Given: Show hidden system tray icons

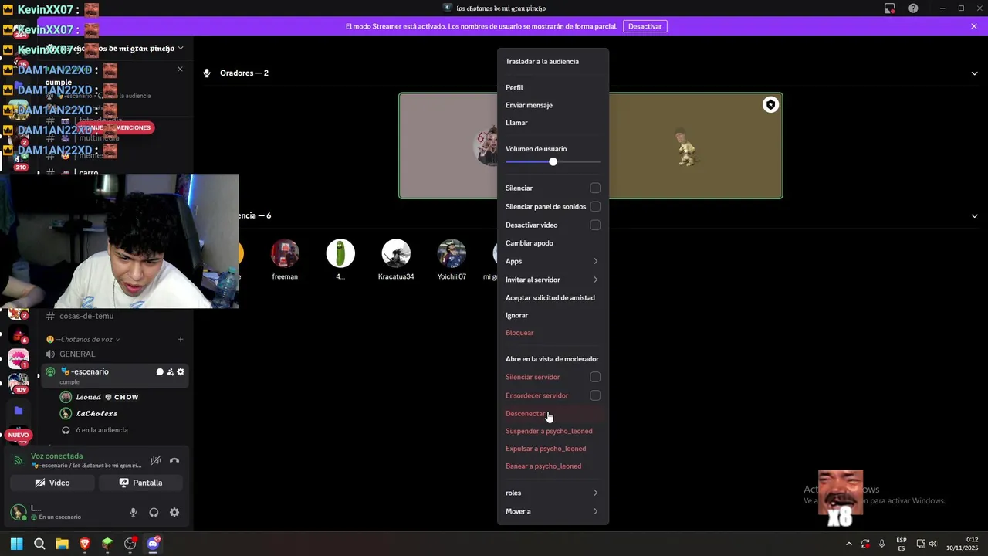Looking at the screenshot, I should pos(848,544).
